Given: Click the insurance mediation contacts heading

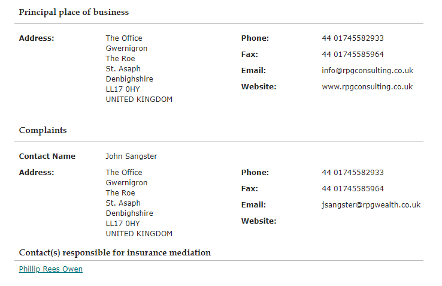Looking at the screenshot, I should [115, 252].
